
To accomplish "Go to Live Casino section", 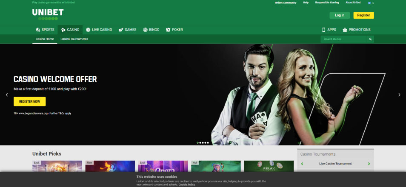I will [99, 30].
